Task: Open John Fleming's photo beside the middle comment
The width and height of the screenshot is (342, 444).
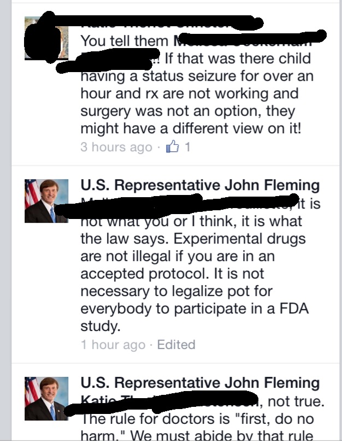Action: pos(47,201)
